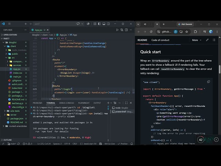Open changes compare icon in editor toolbar
This screenshot has height=166, width=221.
tap(122, 30)
